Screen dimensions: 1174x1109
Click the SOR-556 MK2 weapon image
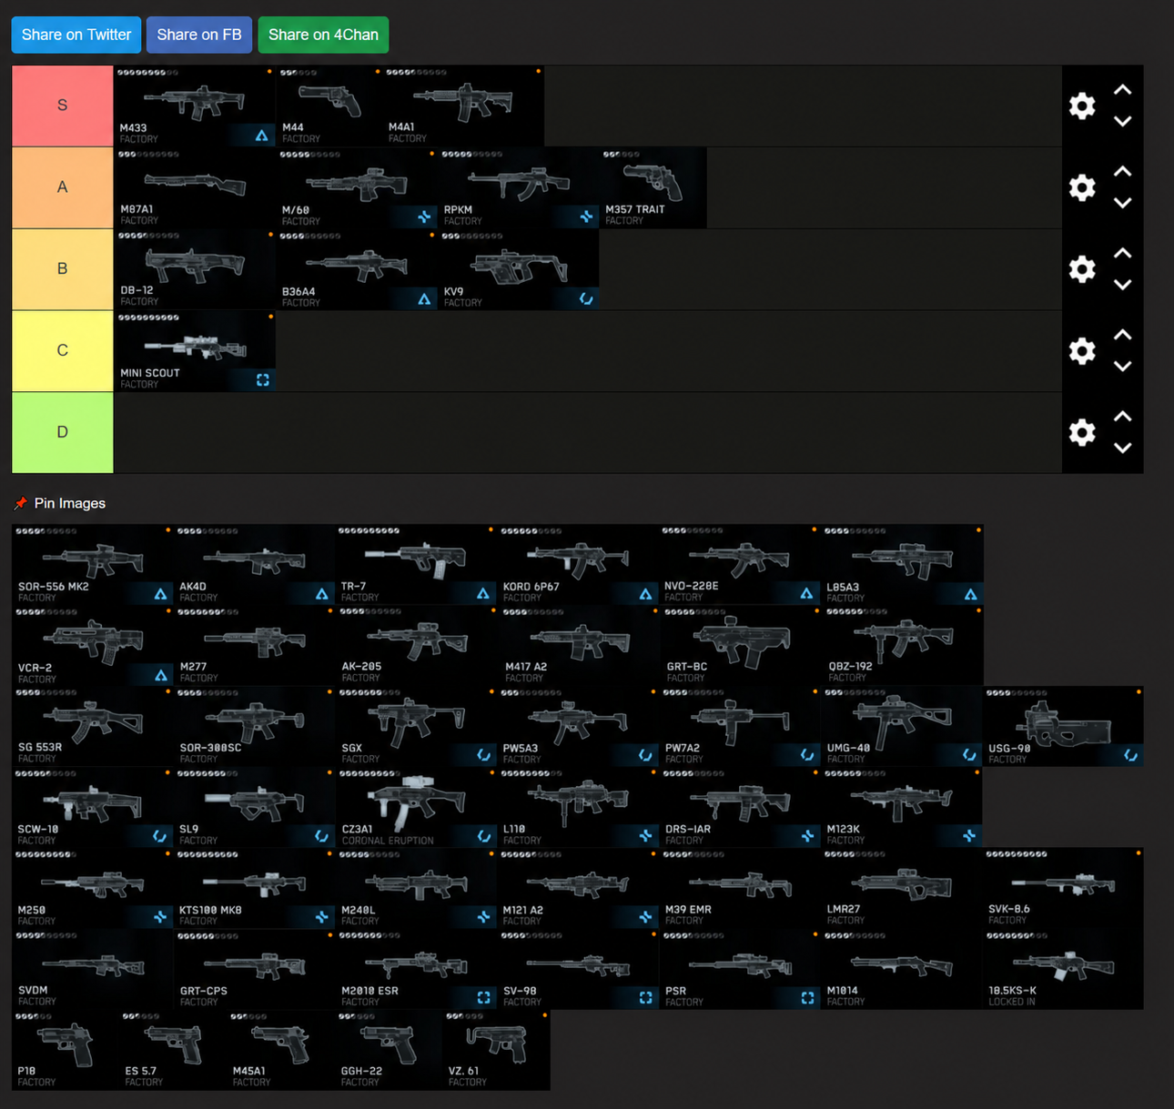pos(93,564)
